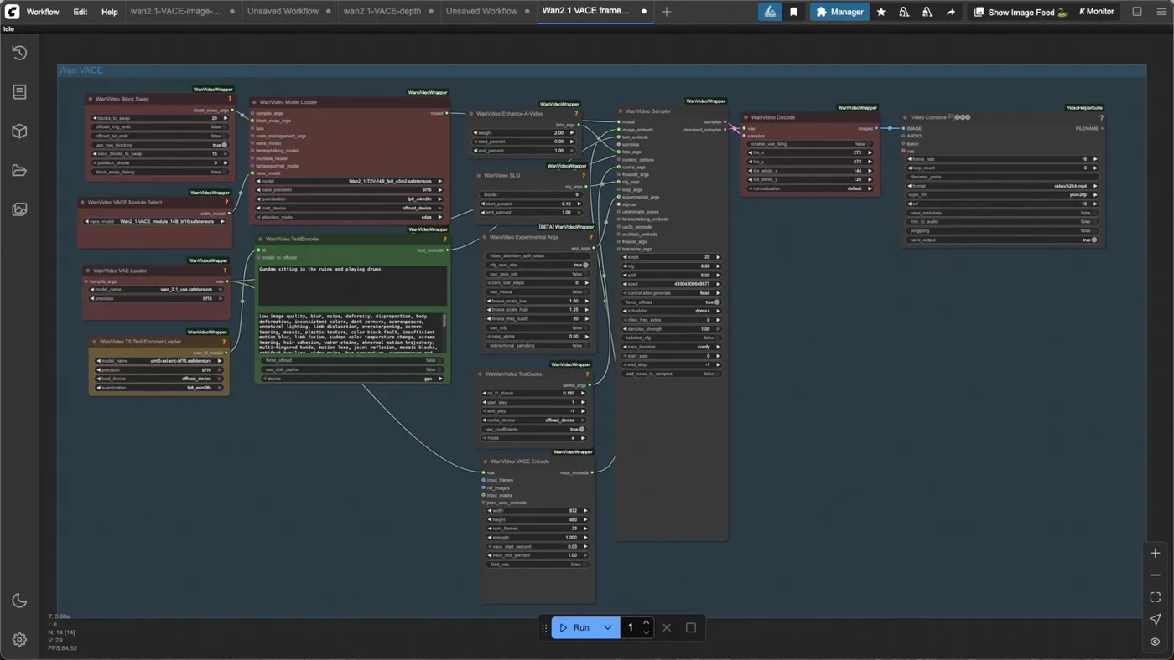Click the bookmark icon in top bar

coord(793,12)
